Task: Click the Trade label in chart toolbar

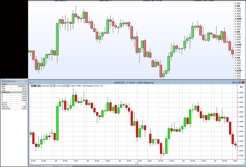Action: (73, 86)
